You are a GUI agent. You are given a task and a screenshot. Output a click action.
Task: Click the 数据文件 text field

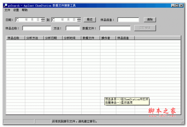pos(115,28)
